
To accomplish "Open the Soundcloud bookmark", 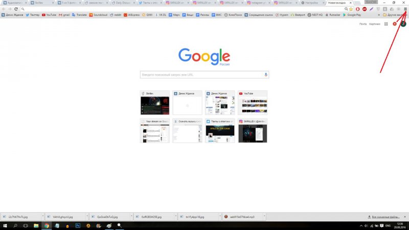I will 103,15.
